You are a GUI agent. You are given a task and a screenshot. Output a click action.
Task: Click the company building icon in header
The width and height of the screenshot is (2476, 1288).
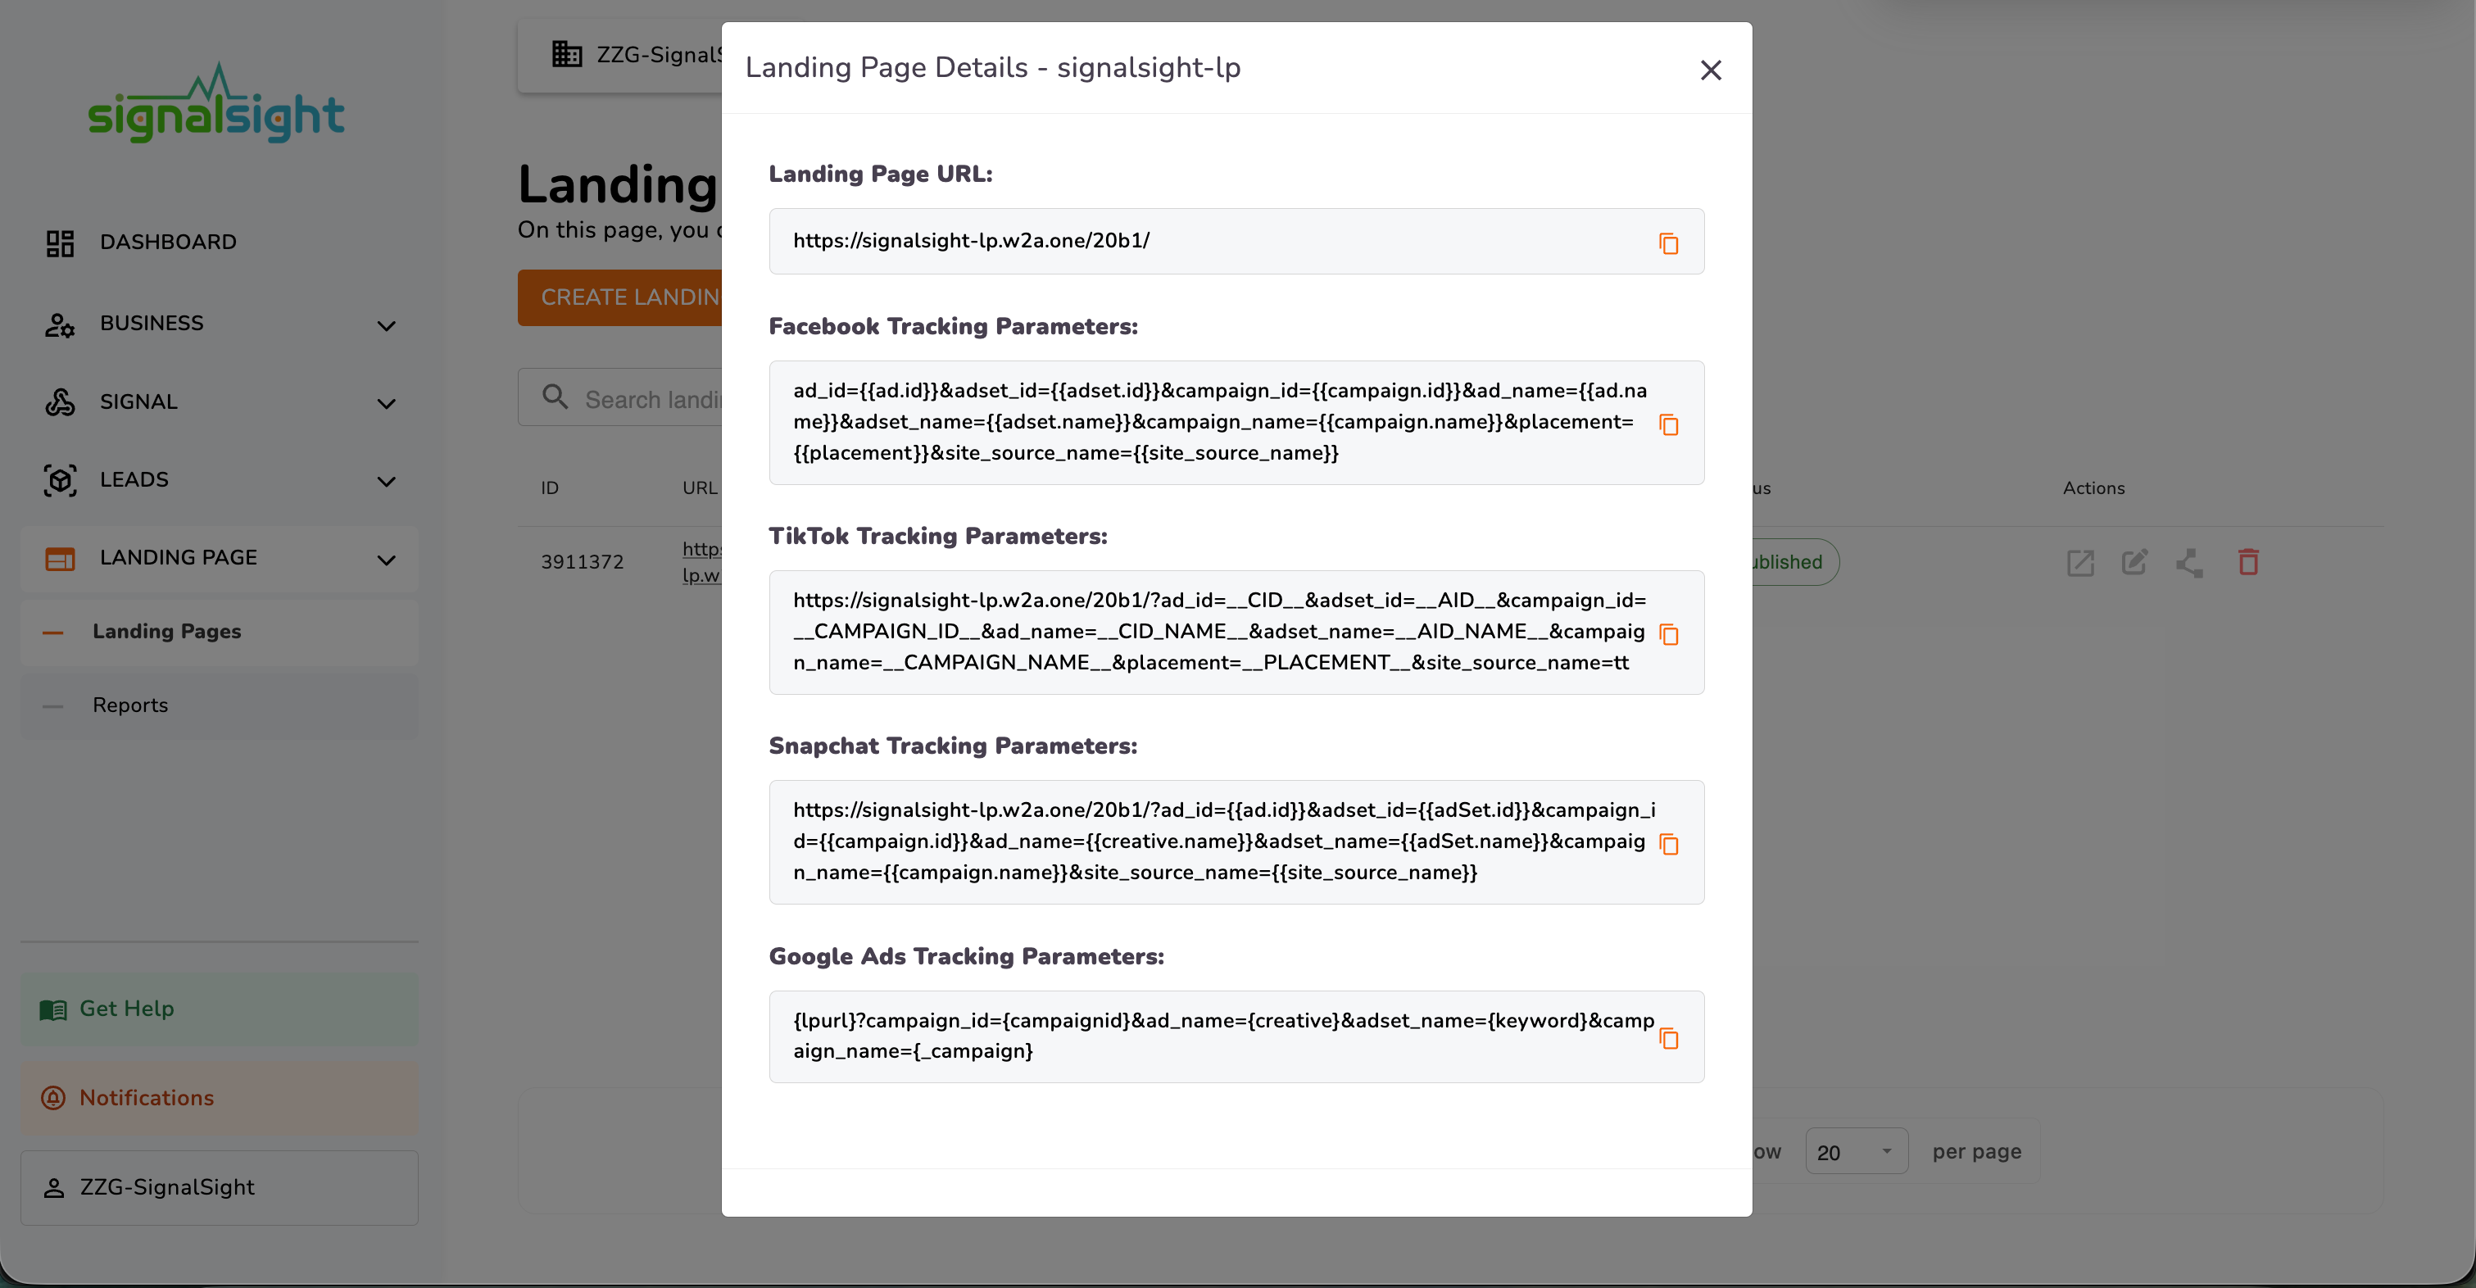(567, 54)
